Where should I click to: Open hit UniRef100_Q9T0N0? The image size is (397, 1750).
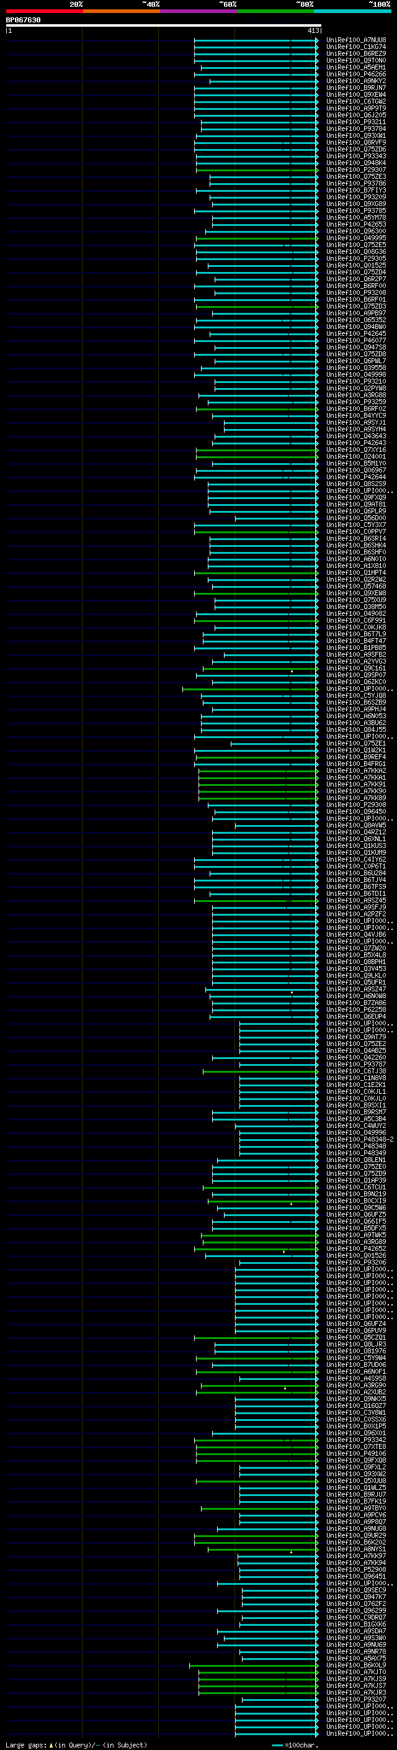[356, 60]
